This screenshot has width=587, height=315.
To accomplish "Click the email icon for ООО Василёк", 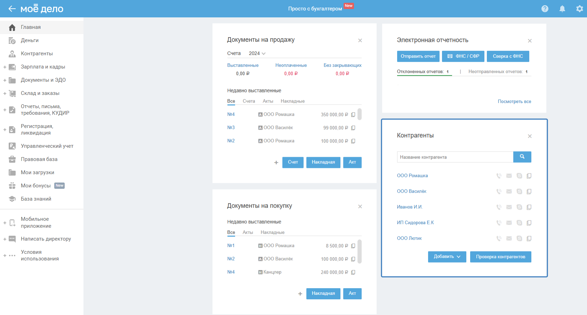I will pyautogui.click(x=509, y=192).
